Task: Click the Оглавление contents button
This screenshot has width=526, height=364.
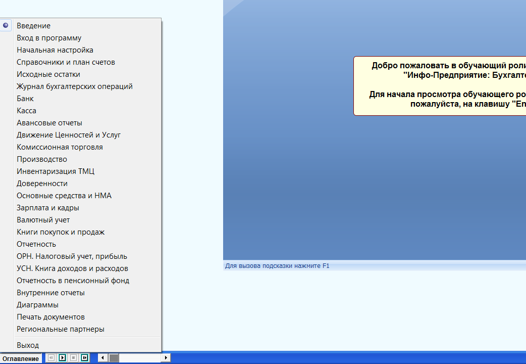Action: coord(21,358)
